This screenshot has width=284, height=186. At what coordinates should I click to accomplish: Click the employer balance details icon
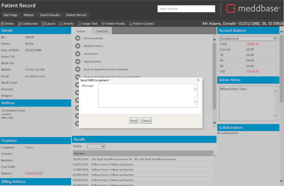click(x=41, y=173)
